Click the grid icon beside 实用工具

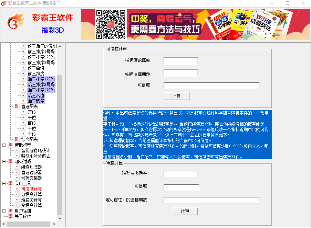coord(10,183)
